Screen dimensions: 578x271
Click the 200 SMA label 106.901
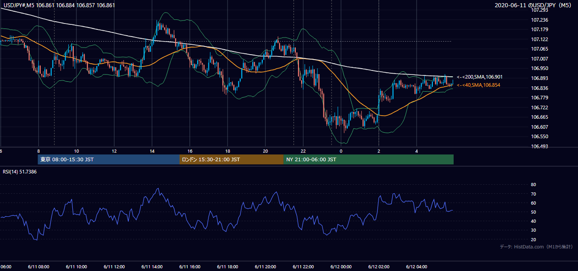point(479,77)
